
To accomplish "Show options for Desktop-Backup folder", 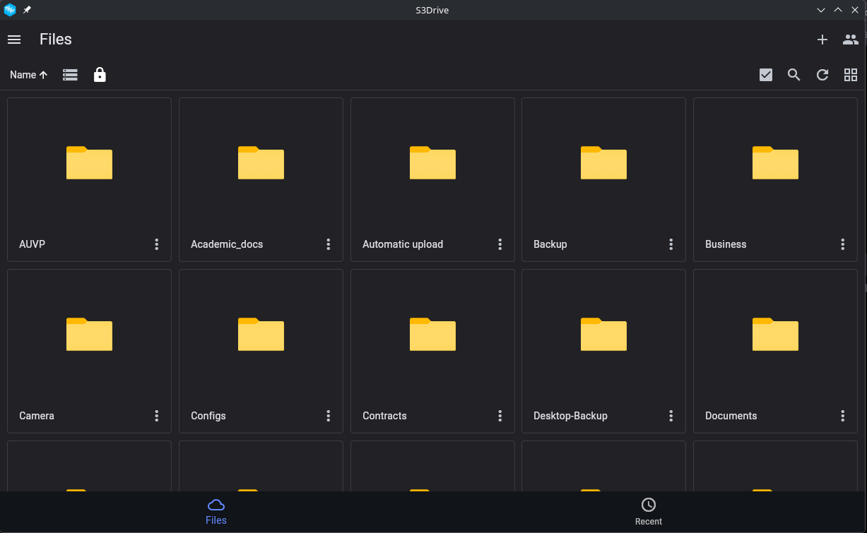I will [x=671, y=416].
